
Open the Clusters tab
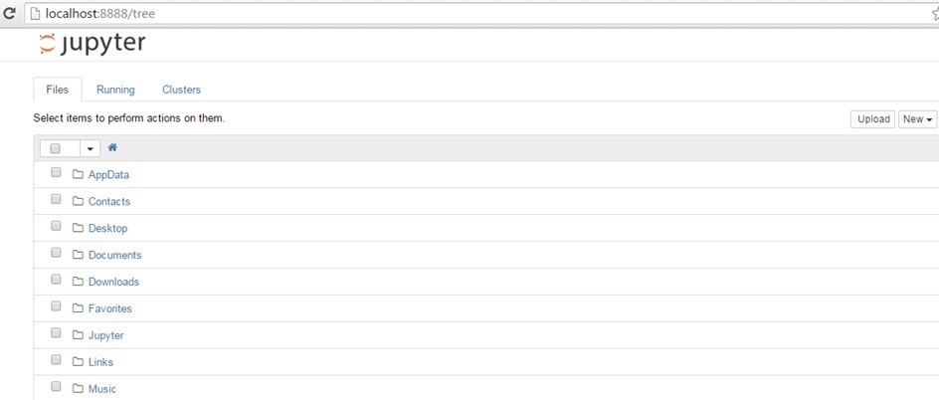click(181, 90)
